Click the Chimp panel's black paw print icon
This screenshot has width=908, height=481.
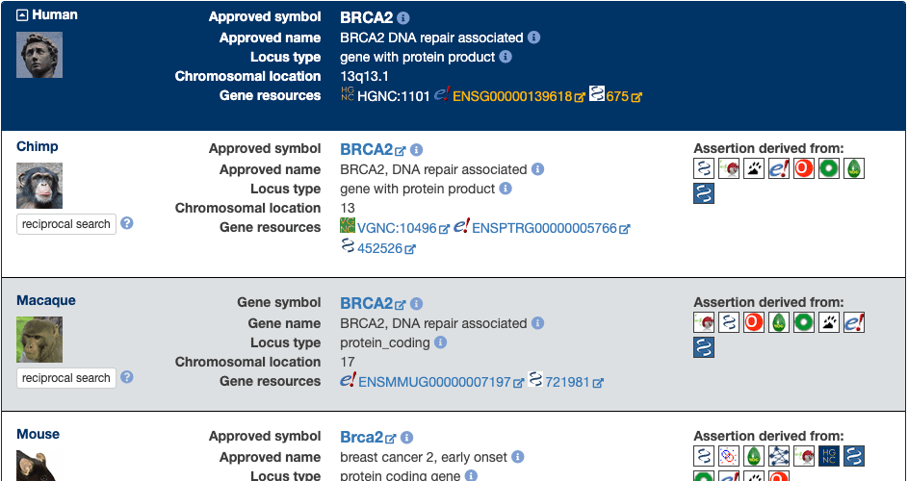click(754, 169)
